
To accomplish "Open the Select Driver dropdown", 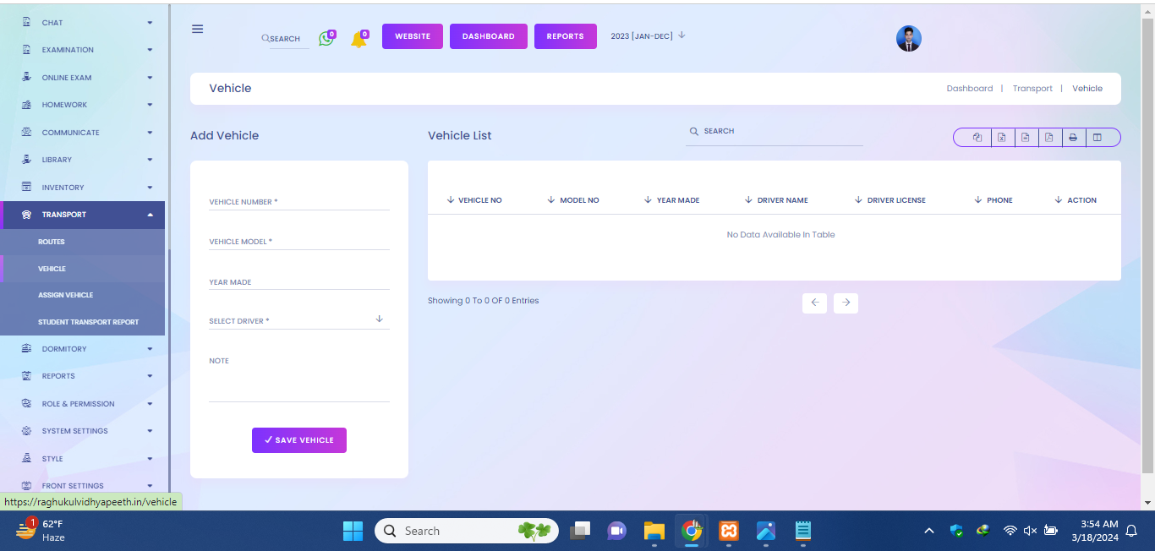I will pyautogui.click(x=298, y=320).
